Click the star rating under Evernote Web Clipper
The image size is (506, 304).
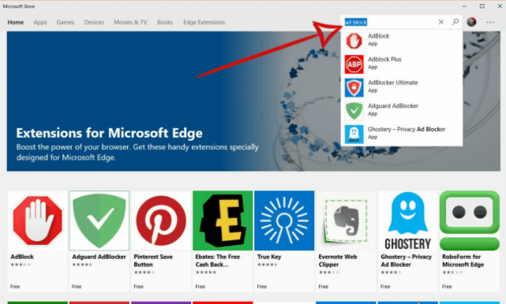[x=329, y=272]
